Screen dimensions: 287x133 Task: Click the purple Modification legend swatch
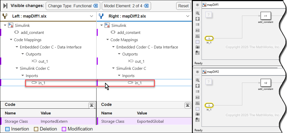tap(64, 129)
